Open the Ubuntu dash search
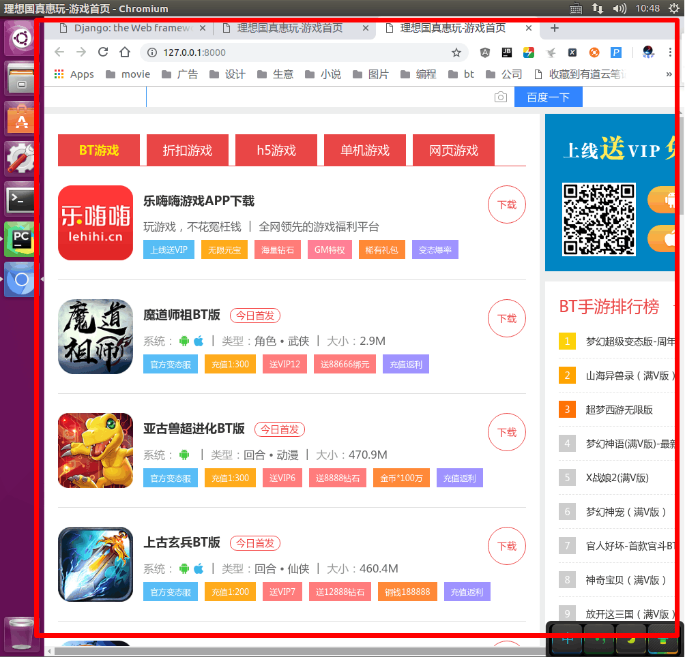This screenshot has height=657, width=685. pyautogui.click(x=21, y=39)
